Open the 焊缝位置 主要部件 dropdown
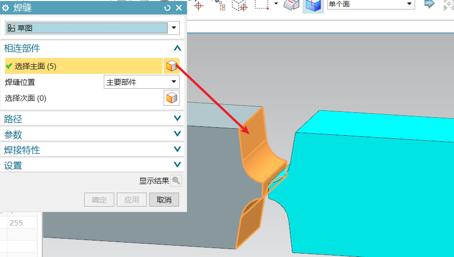This screenshot has height=257, width=454. [142, 82]
